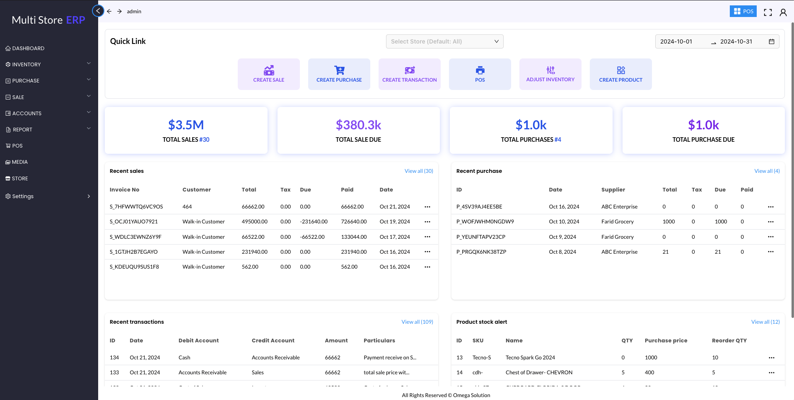Click View all (12) stock alert link
The width and height of the screenshot is (794, 400).
(x=765, y=322)
